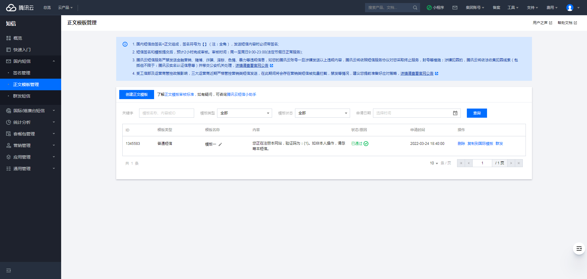The width and height of the screenshot is (587, 279).
Task: Open the 模板类型 dropdown
Action: (x=245, y=113)
